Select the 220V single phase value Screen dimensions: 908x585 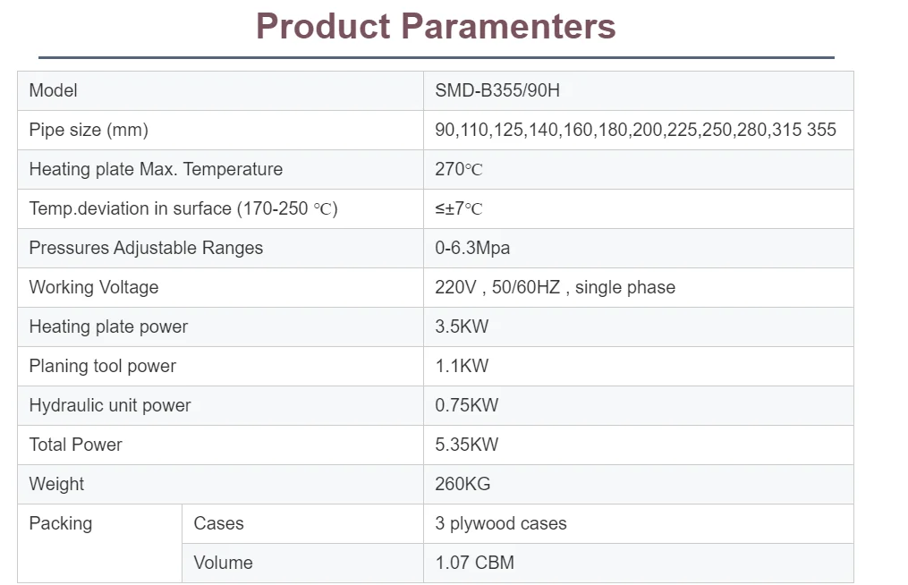[555, 287]
